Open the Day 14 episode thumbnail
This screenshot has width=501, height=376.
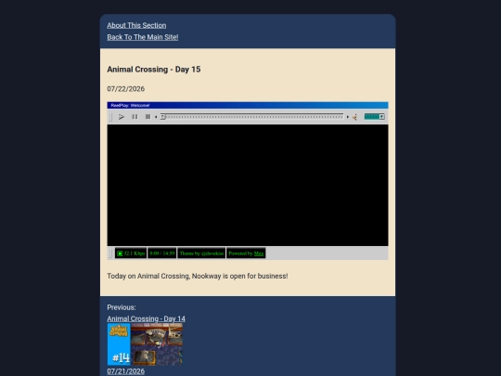click(x=145, y=344)
